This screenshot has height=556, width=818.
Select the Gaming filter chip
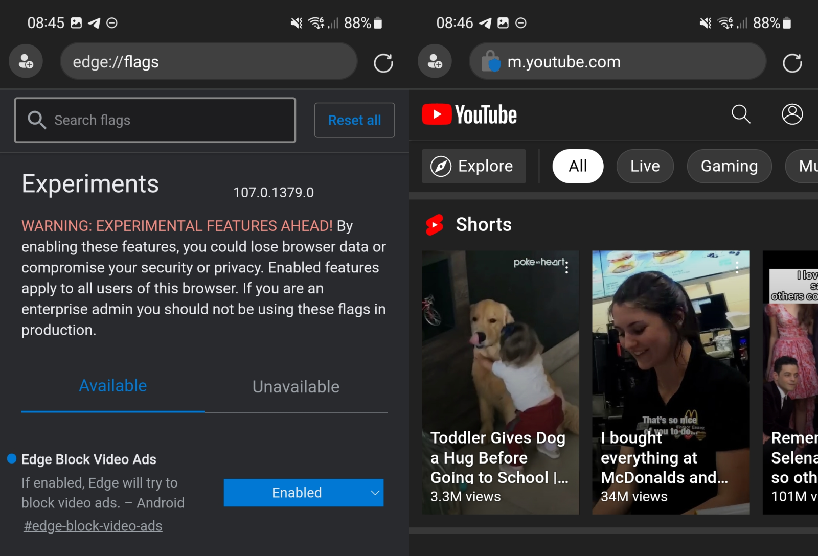(x=729, y=166)
